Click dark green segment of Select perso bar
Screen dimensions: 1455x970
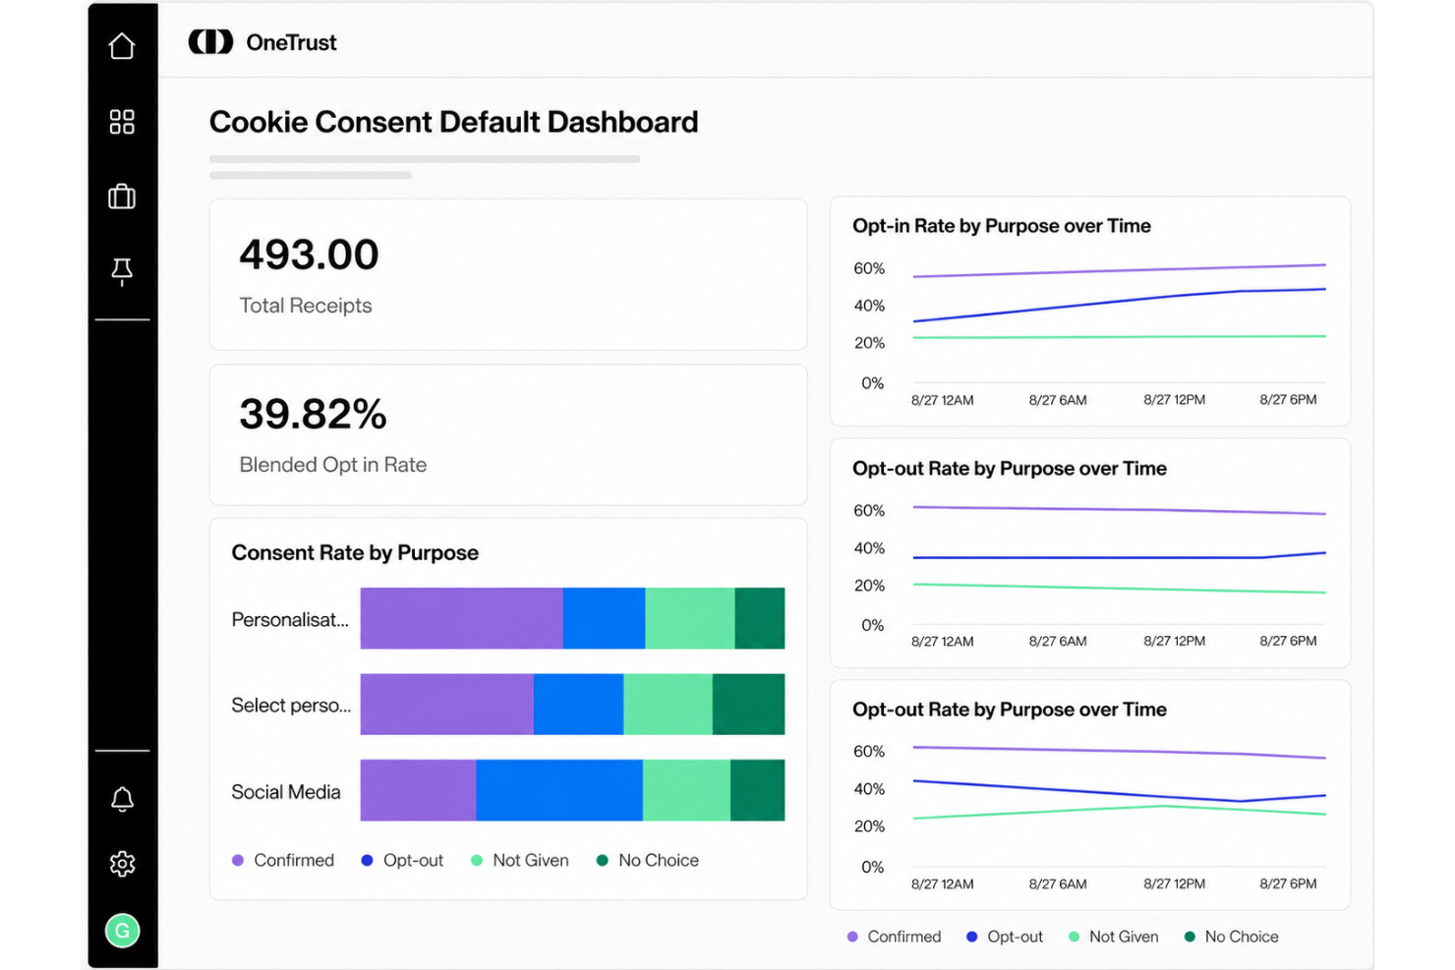tap(748, 704)
